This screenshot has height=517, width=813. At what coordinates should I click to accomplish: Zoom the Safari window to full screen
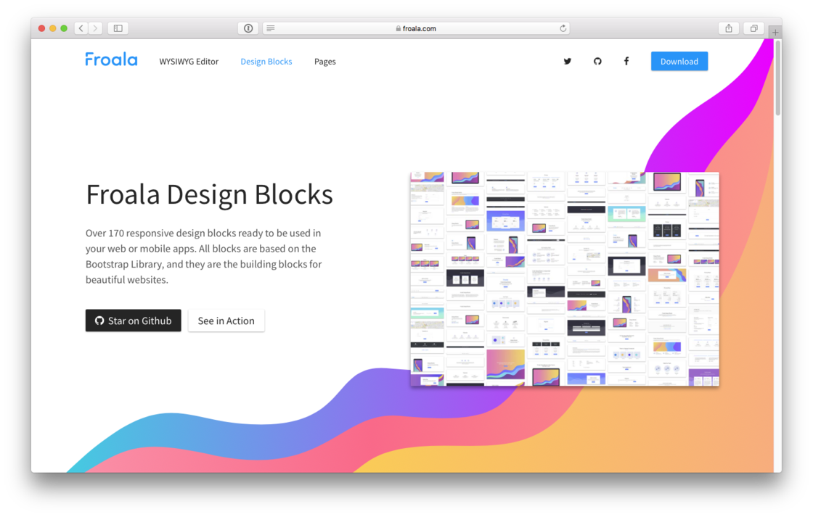coord(64,28)
